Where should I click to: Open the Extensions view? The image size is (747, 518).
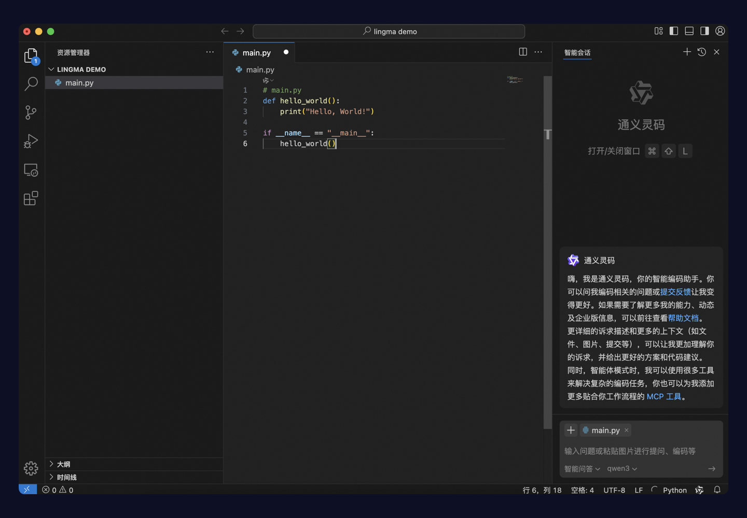tap(31, 198)
